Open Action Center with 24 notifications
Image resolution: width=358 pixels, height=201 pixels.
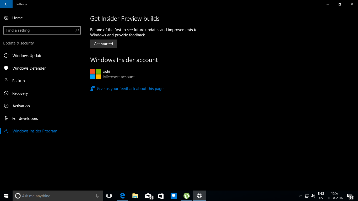click(350, 196)
